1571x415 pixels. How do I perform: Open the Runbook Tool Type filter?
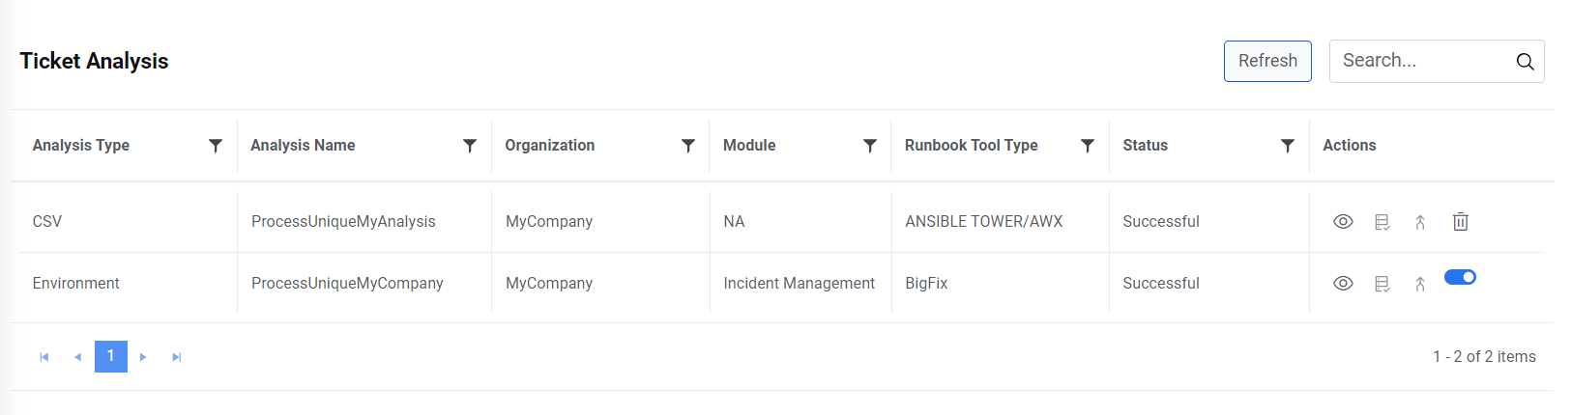(x=1088, y=146)
